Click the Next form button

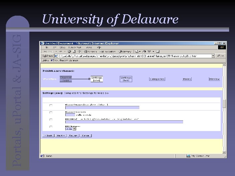pyautogui.click(x=61, y=136)
